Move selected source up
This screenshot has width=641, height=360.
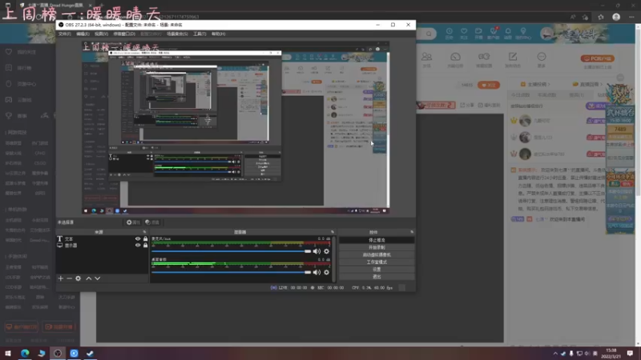pyautogui.click(x=88, y=278)
